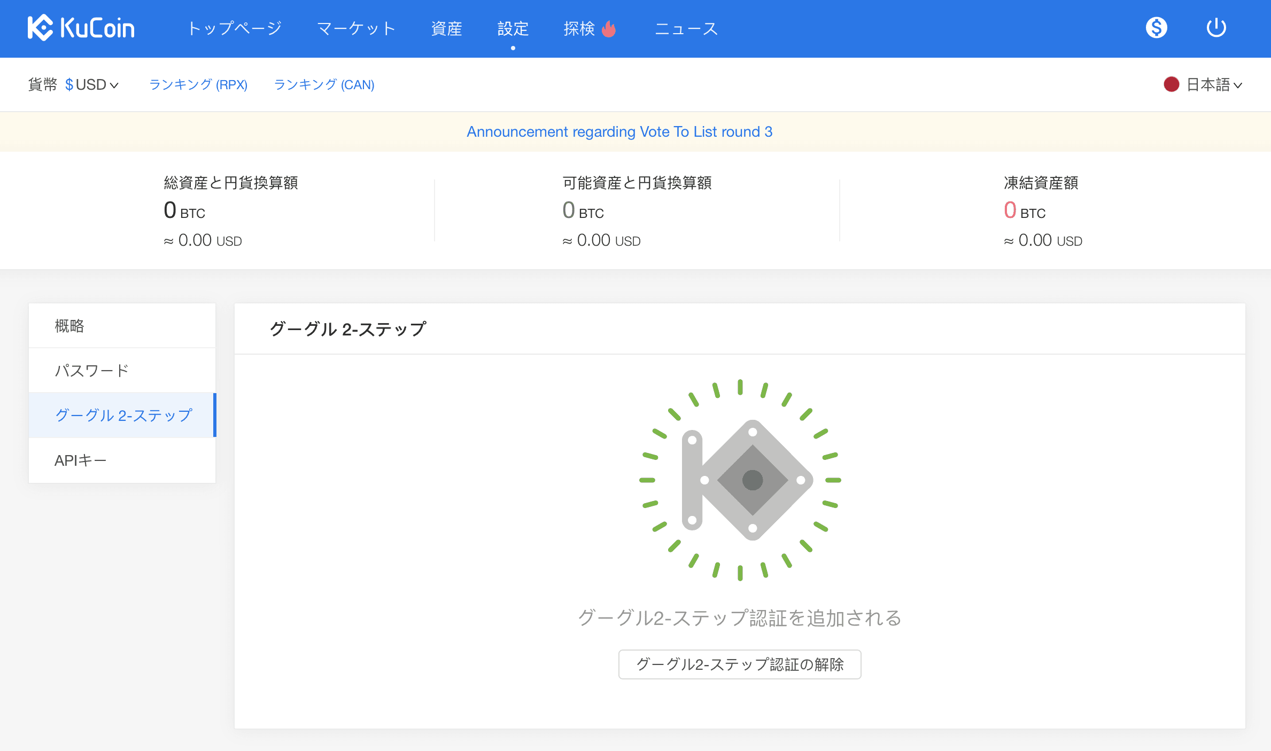Open the ランキング (RPX) link
Screen dimensions: 1271x751
pyautogui.click(x=198, y=85)
